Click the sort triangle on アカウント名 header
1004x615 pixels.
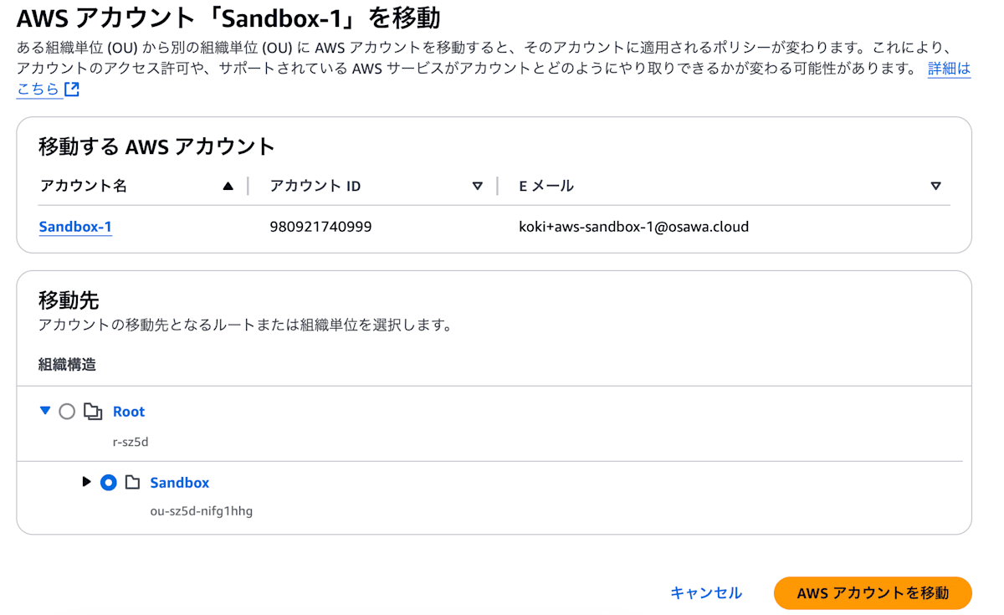(228, 186)
